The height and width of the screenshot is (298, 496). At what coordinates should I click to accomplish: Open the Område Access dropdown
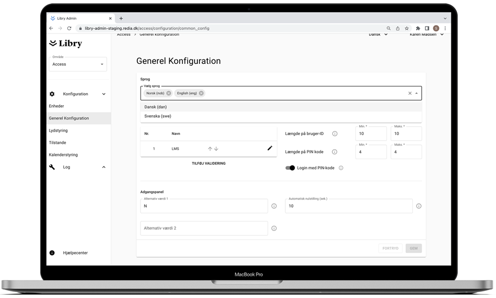click(x=78, y=64)
